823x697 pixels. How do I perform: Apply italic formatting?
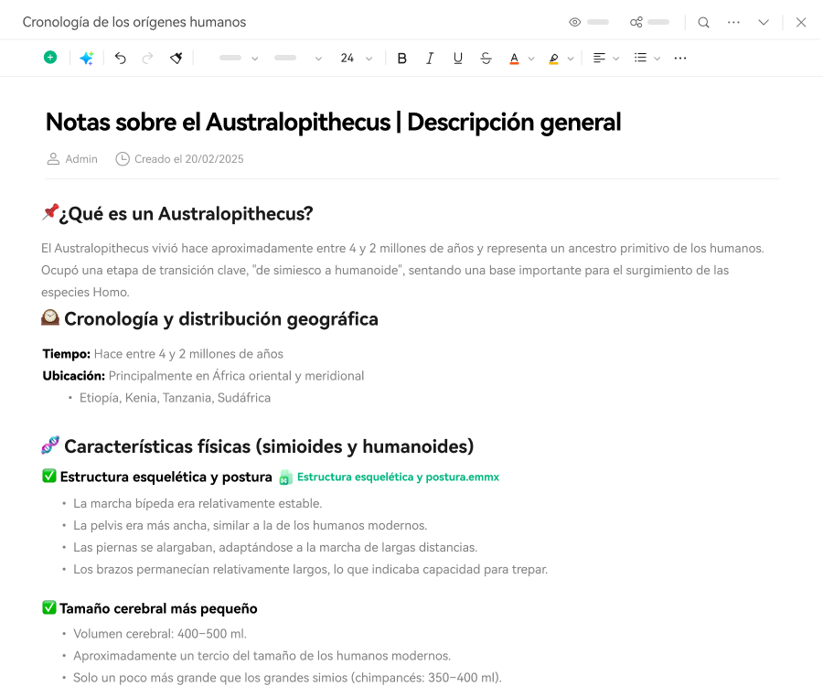coord(430,58)
